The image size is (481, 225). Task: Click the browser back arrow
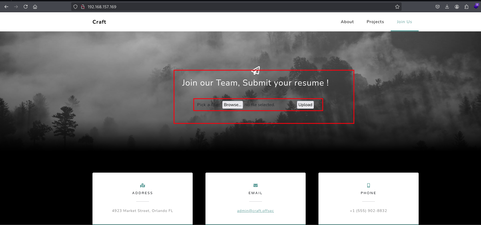pos(6,7)
